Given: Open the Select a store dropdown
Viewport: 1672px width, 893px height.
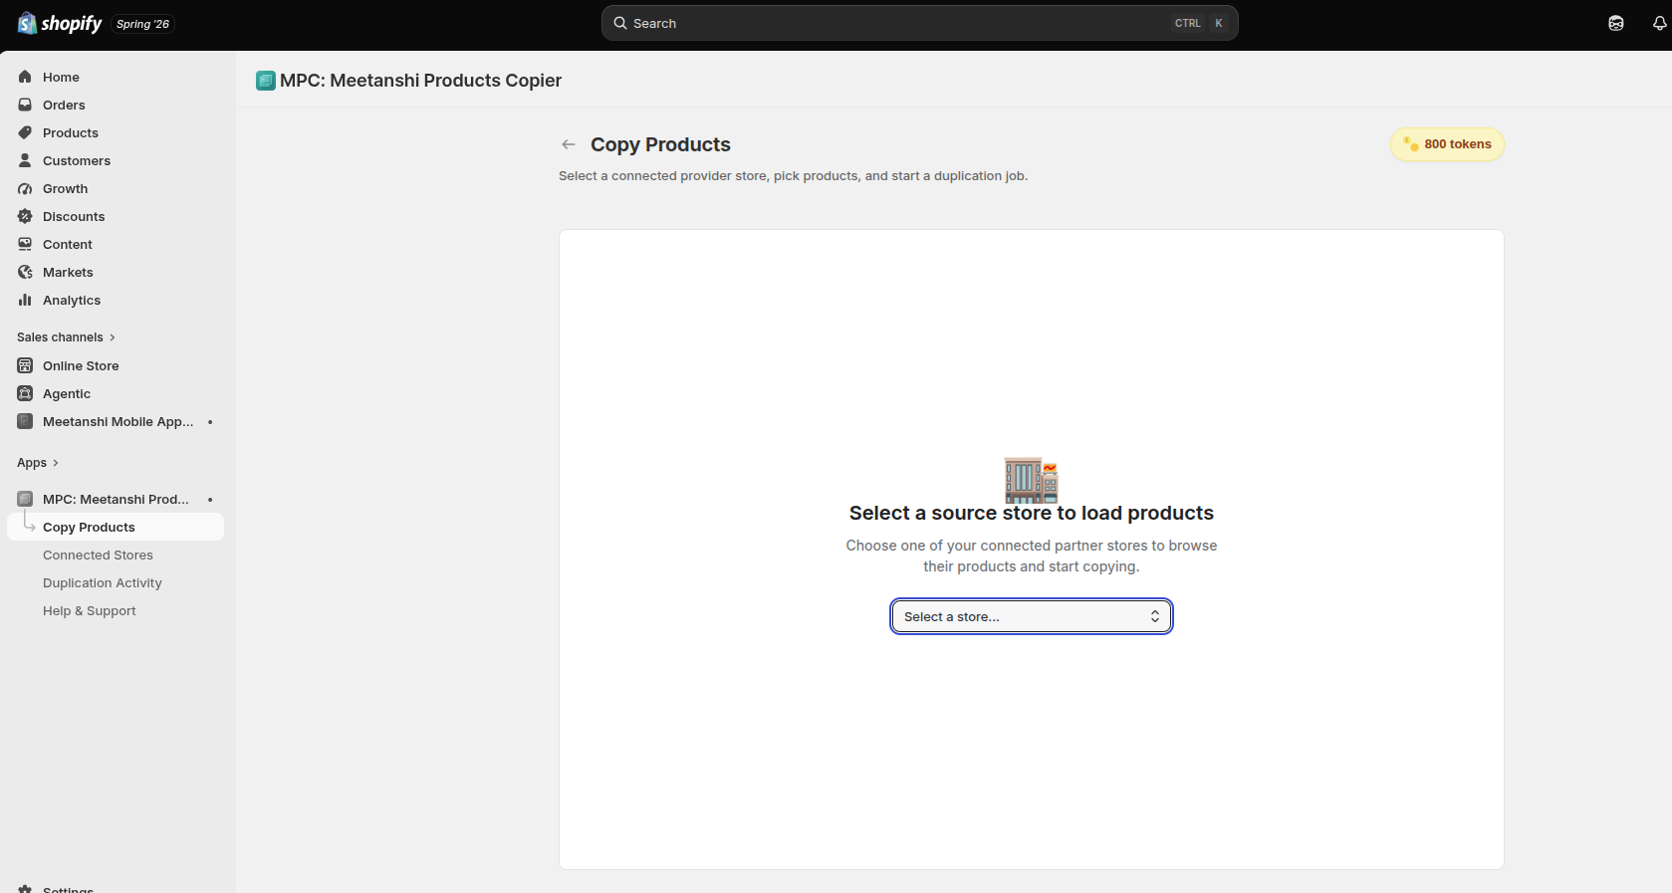Looking at the screenshot, I should point(1032,616).
